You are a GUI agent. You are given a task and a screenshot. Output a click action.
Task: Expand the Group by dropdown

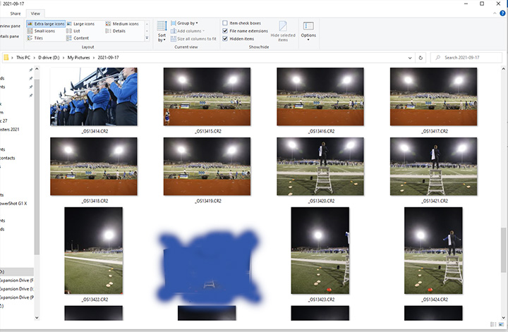click(186, 23)
